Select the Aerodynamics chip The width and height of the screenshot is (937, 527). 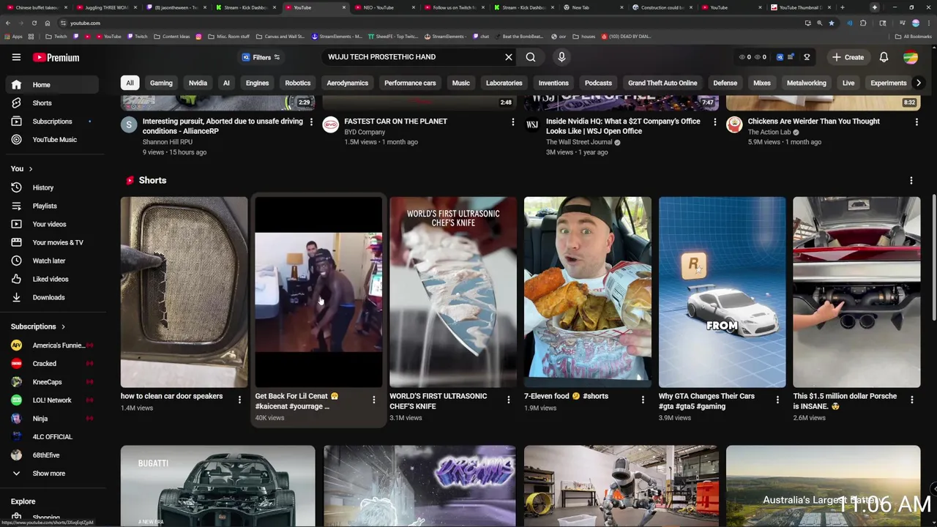347,83
